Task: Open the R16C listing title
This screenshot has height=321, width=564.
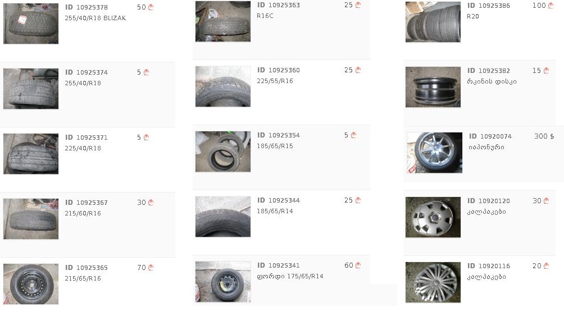Action: [265, 16]
